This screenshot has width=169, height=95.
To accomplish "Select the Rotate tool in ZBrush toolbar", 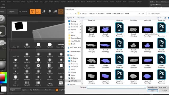I will (x=55, y=12).
